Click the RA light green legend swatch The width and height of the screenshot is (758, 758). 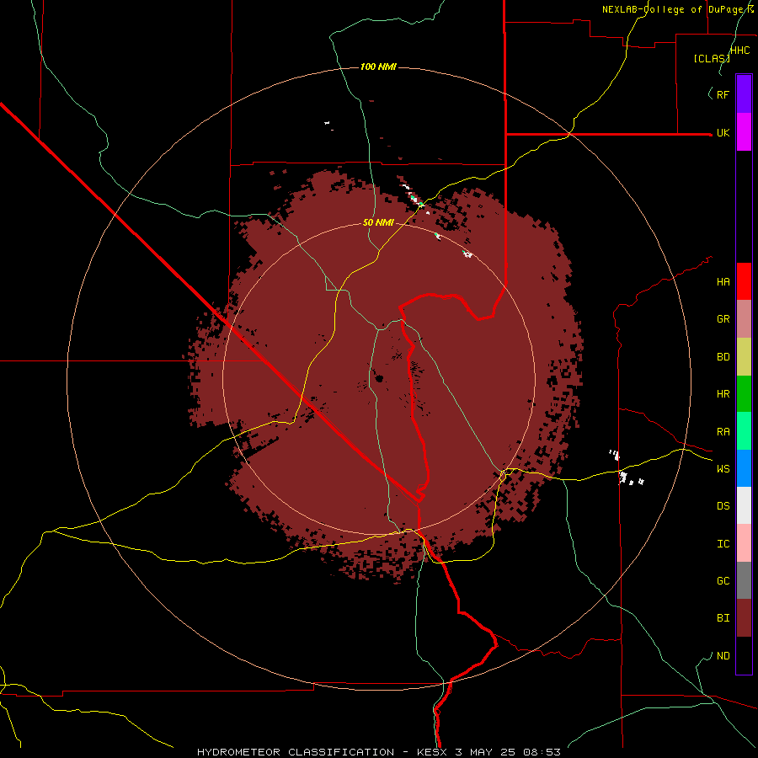[x=744, y=431]
